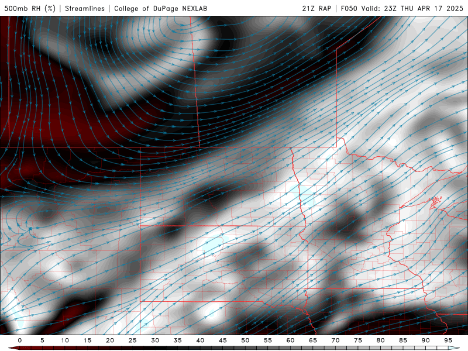Click the 65 label on the RH legend
The height and width of the screenshot is (351, 468).
tap(313, 340)
